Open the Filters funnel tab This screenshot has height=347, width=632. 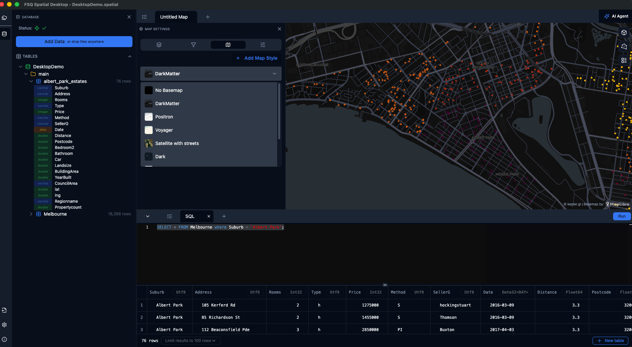pyautogui.click(x=194, y=45)
